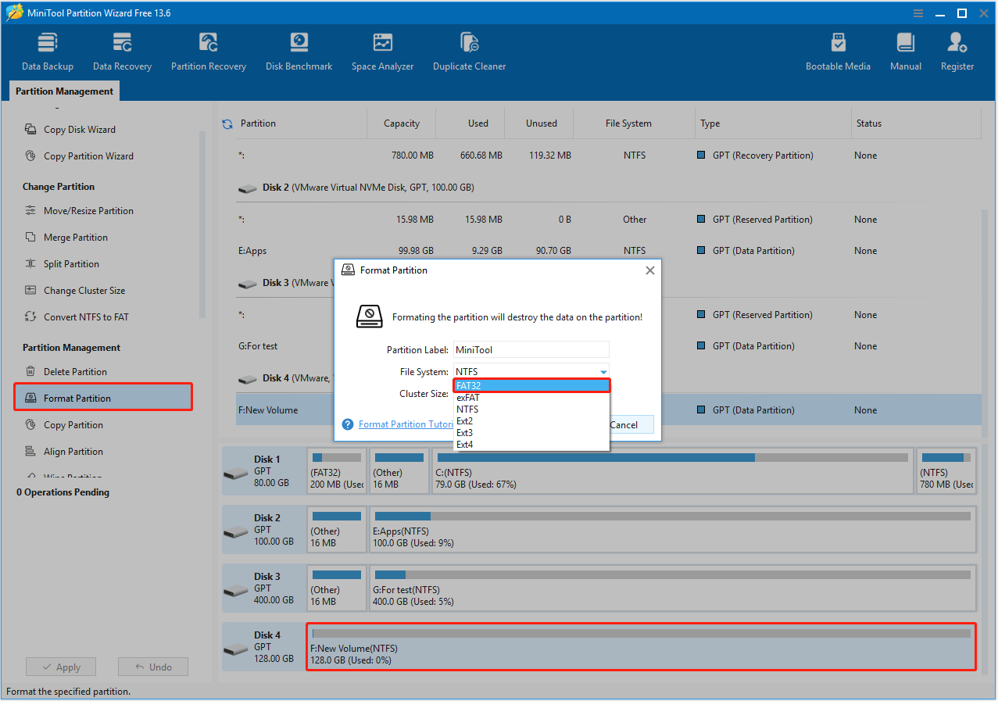998x701 pixels.
Task: Select exFAT from the file system list
Action: pos(531,398)
